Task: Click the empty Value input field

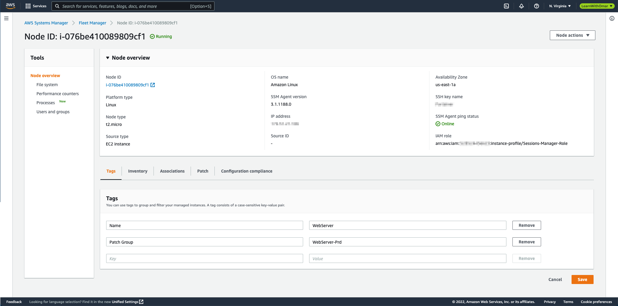Action: [408, 258]
